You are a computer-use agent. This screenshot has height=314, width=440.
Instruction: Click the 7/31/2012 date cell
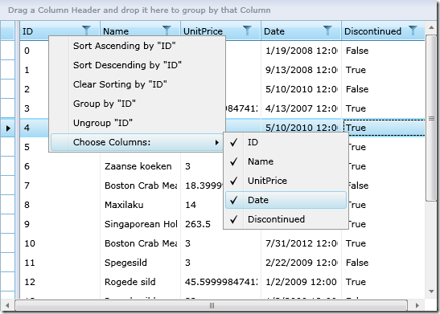[301, 243]
